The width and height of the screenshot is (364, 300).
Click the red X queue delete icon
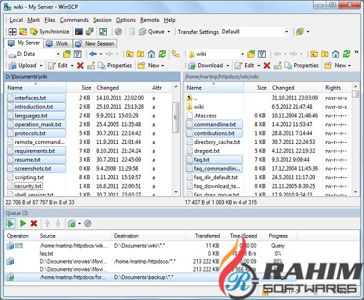click(34, 223)
